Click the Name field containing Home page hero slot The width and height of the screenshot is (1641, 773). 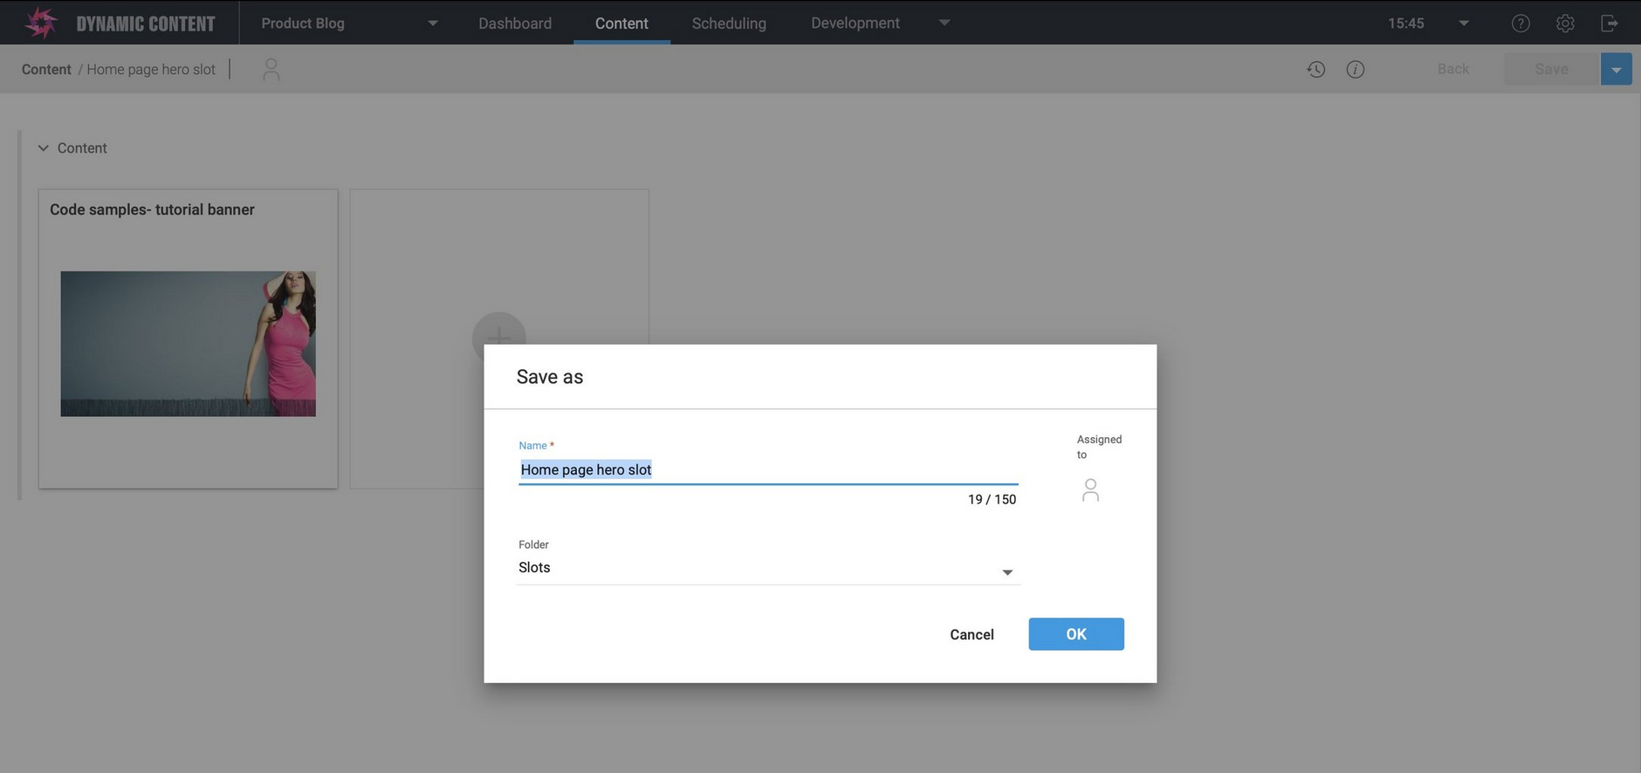768,469
